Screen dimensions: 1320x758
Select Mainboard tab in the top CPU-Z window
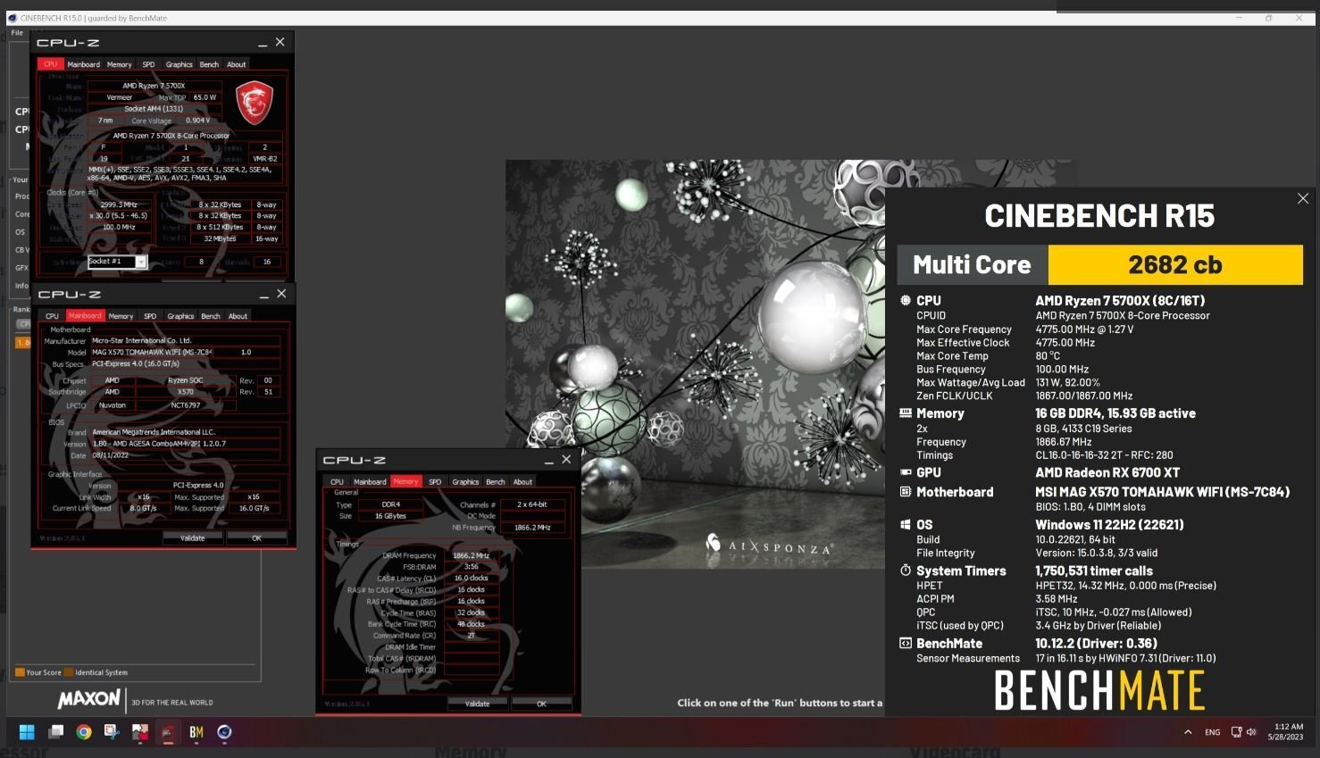click(x=84, y=64)
